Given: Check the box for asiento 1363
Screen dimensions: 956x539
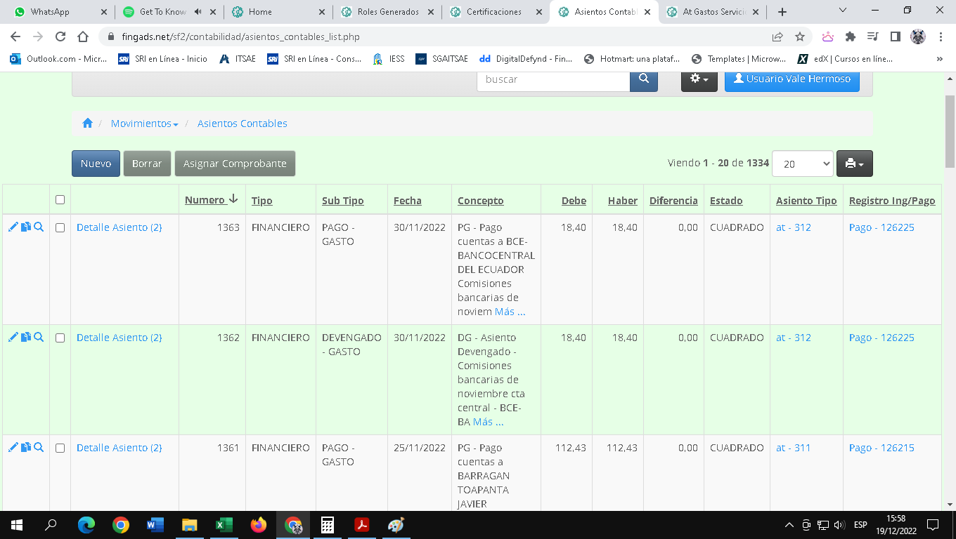Looking at the screenshot, I should (x=60, y=227).
